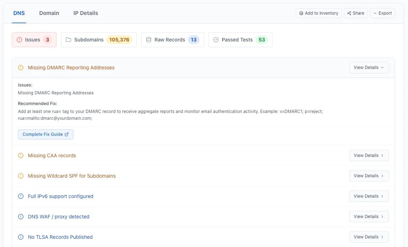Click info icon beside Full IPv6 support configured

point(21,196)
